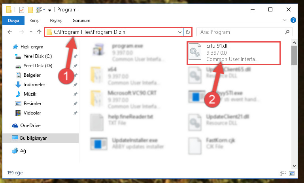304x183 pixels.
Task: Click the vertical scrollbar thumb
Action: [294, 55]
